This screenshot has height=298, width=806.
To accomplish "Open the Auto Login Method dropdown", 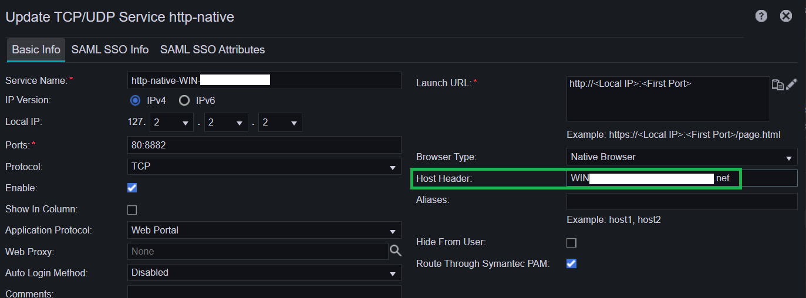I will (x=264, y=273).
